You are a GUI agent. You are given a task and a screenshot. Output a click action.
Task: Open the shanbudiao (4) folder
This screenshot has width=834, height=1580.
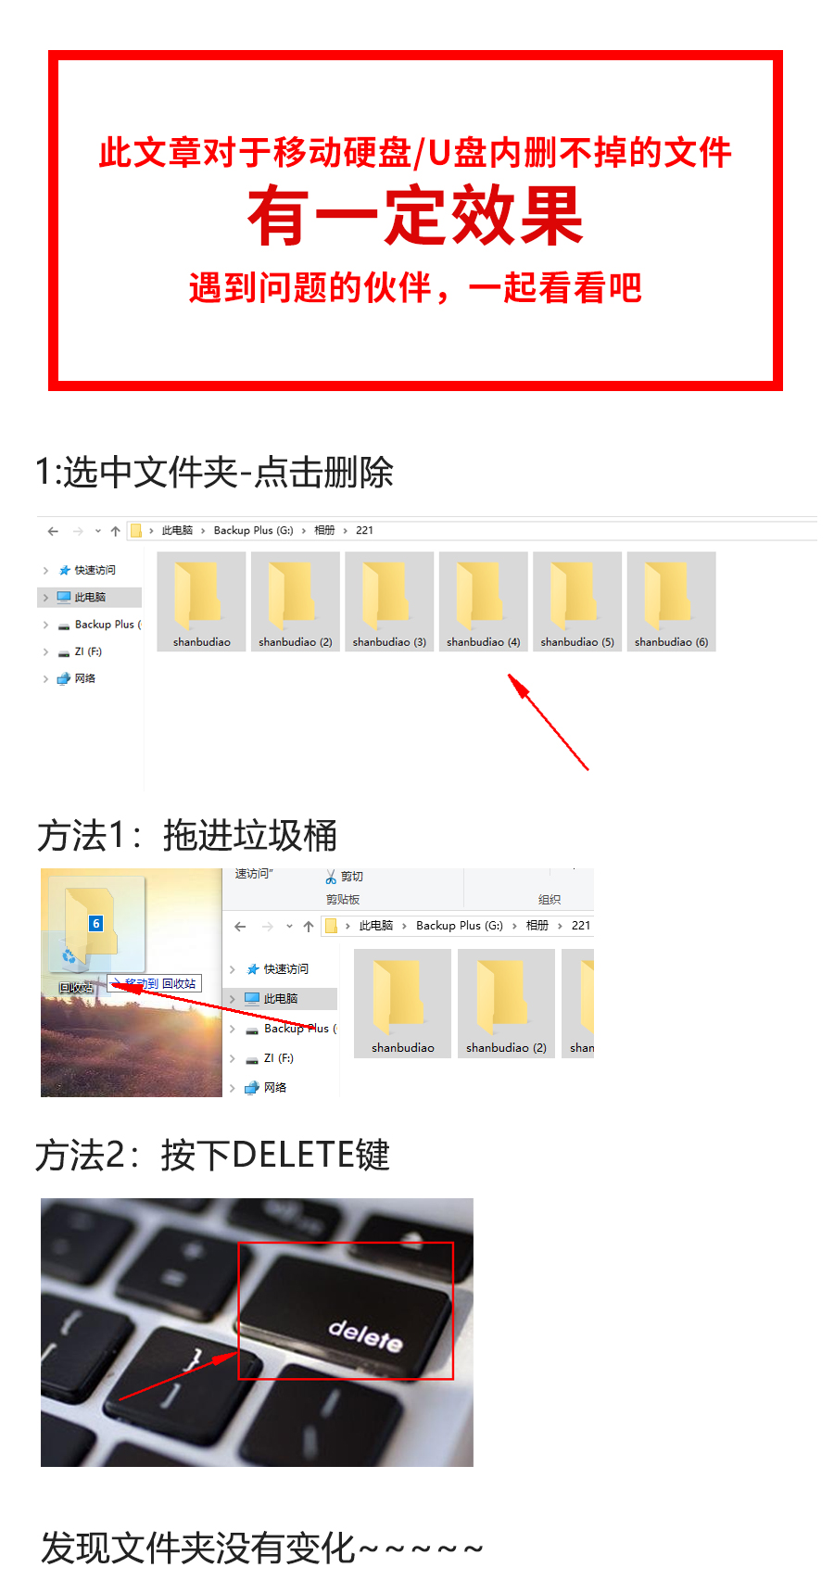pos(483,601)
